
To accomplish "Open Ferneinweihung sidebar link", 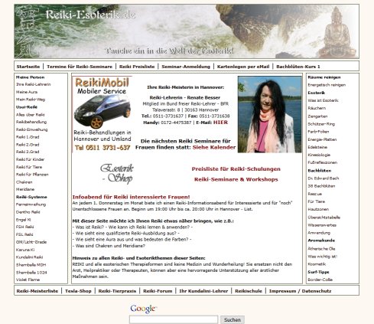I will tap(31, 205).
